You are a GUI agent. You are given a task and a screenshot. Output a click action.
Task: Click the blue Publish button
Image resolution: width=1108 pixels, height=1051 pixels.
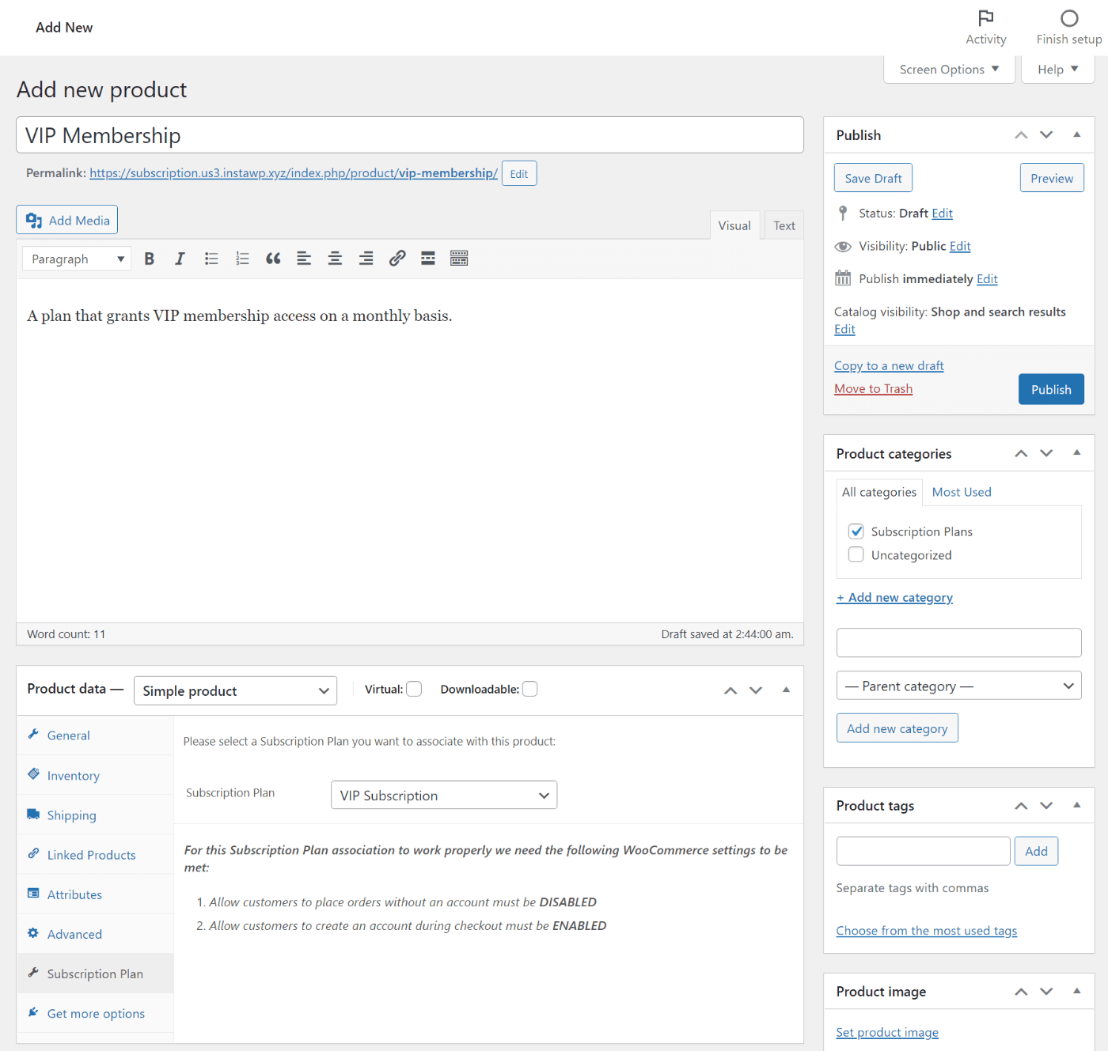click(x=1050, y=389)
